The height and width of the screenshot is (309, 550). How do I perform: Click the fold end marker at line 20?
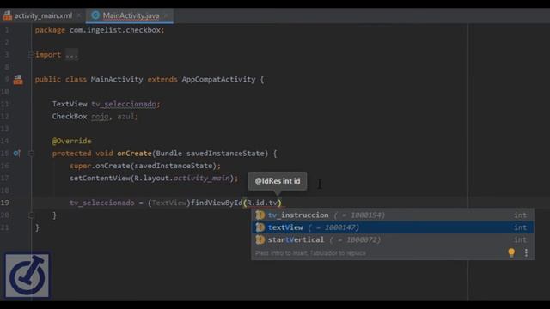pos(31,215)
